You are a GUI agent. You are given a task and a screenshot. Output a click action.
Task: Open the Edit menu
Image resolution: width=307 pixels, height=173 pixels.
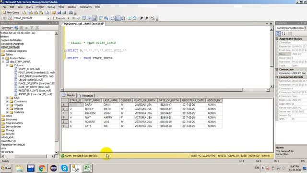pos(12,7)
